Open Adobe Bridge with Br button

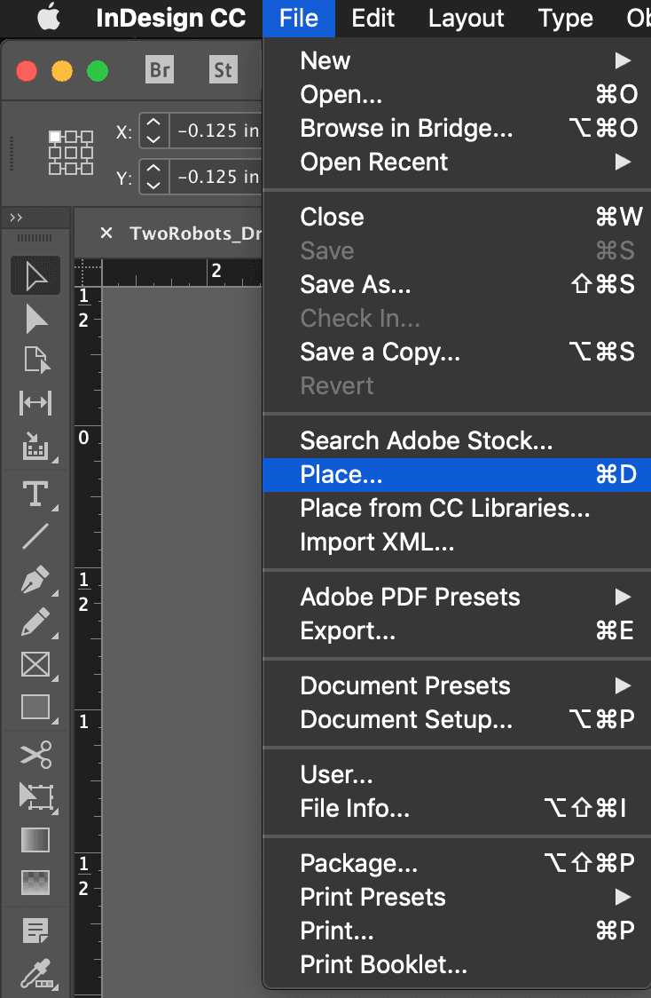(160, 70)
